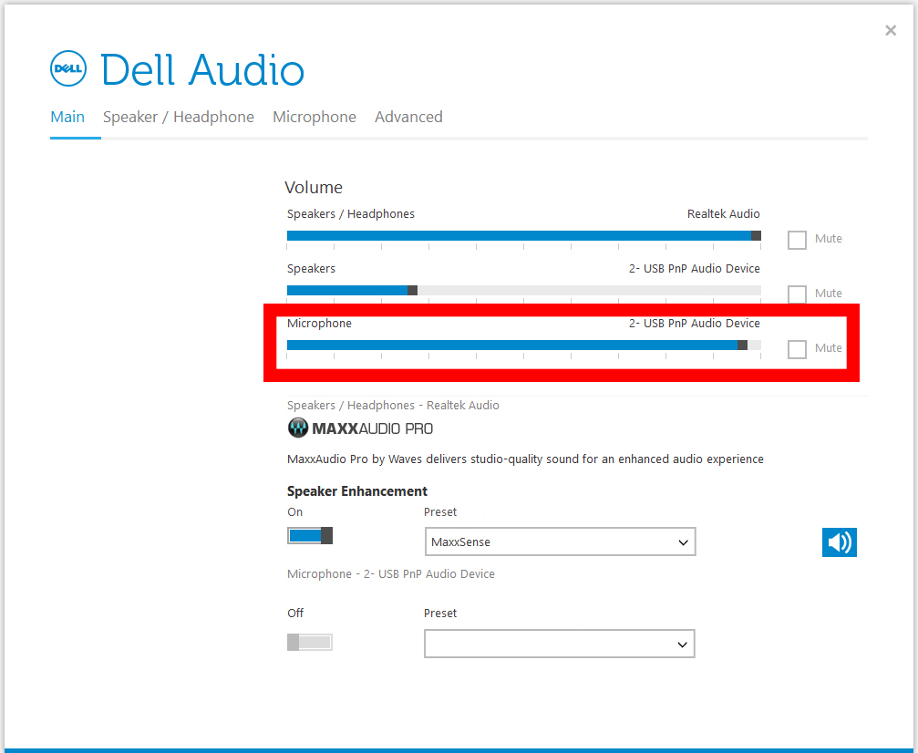Screen dimensions: 918x753
Task: Mute the USB PnP Speakers
Action: click(x=797, y=294)
